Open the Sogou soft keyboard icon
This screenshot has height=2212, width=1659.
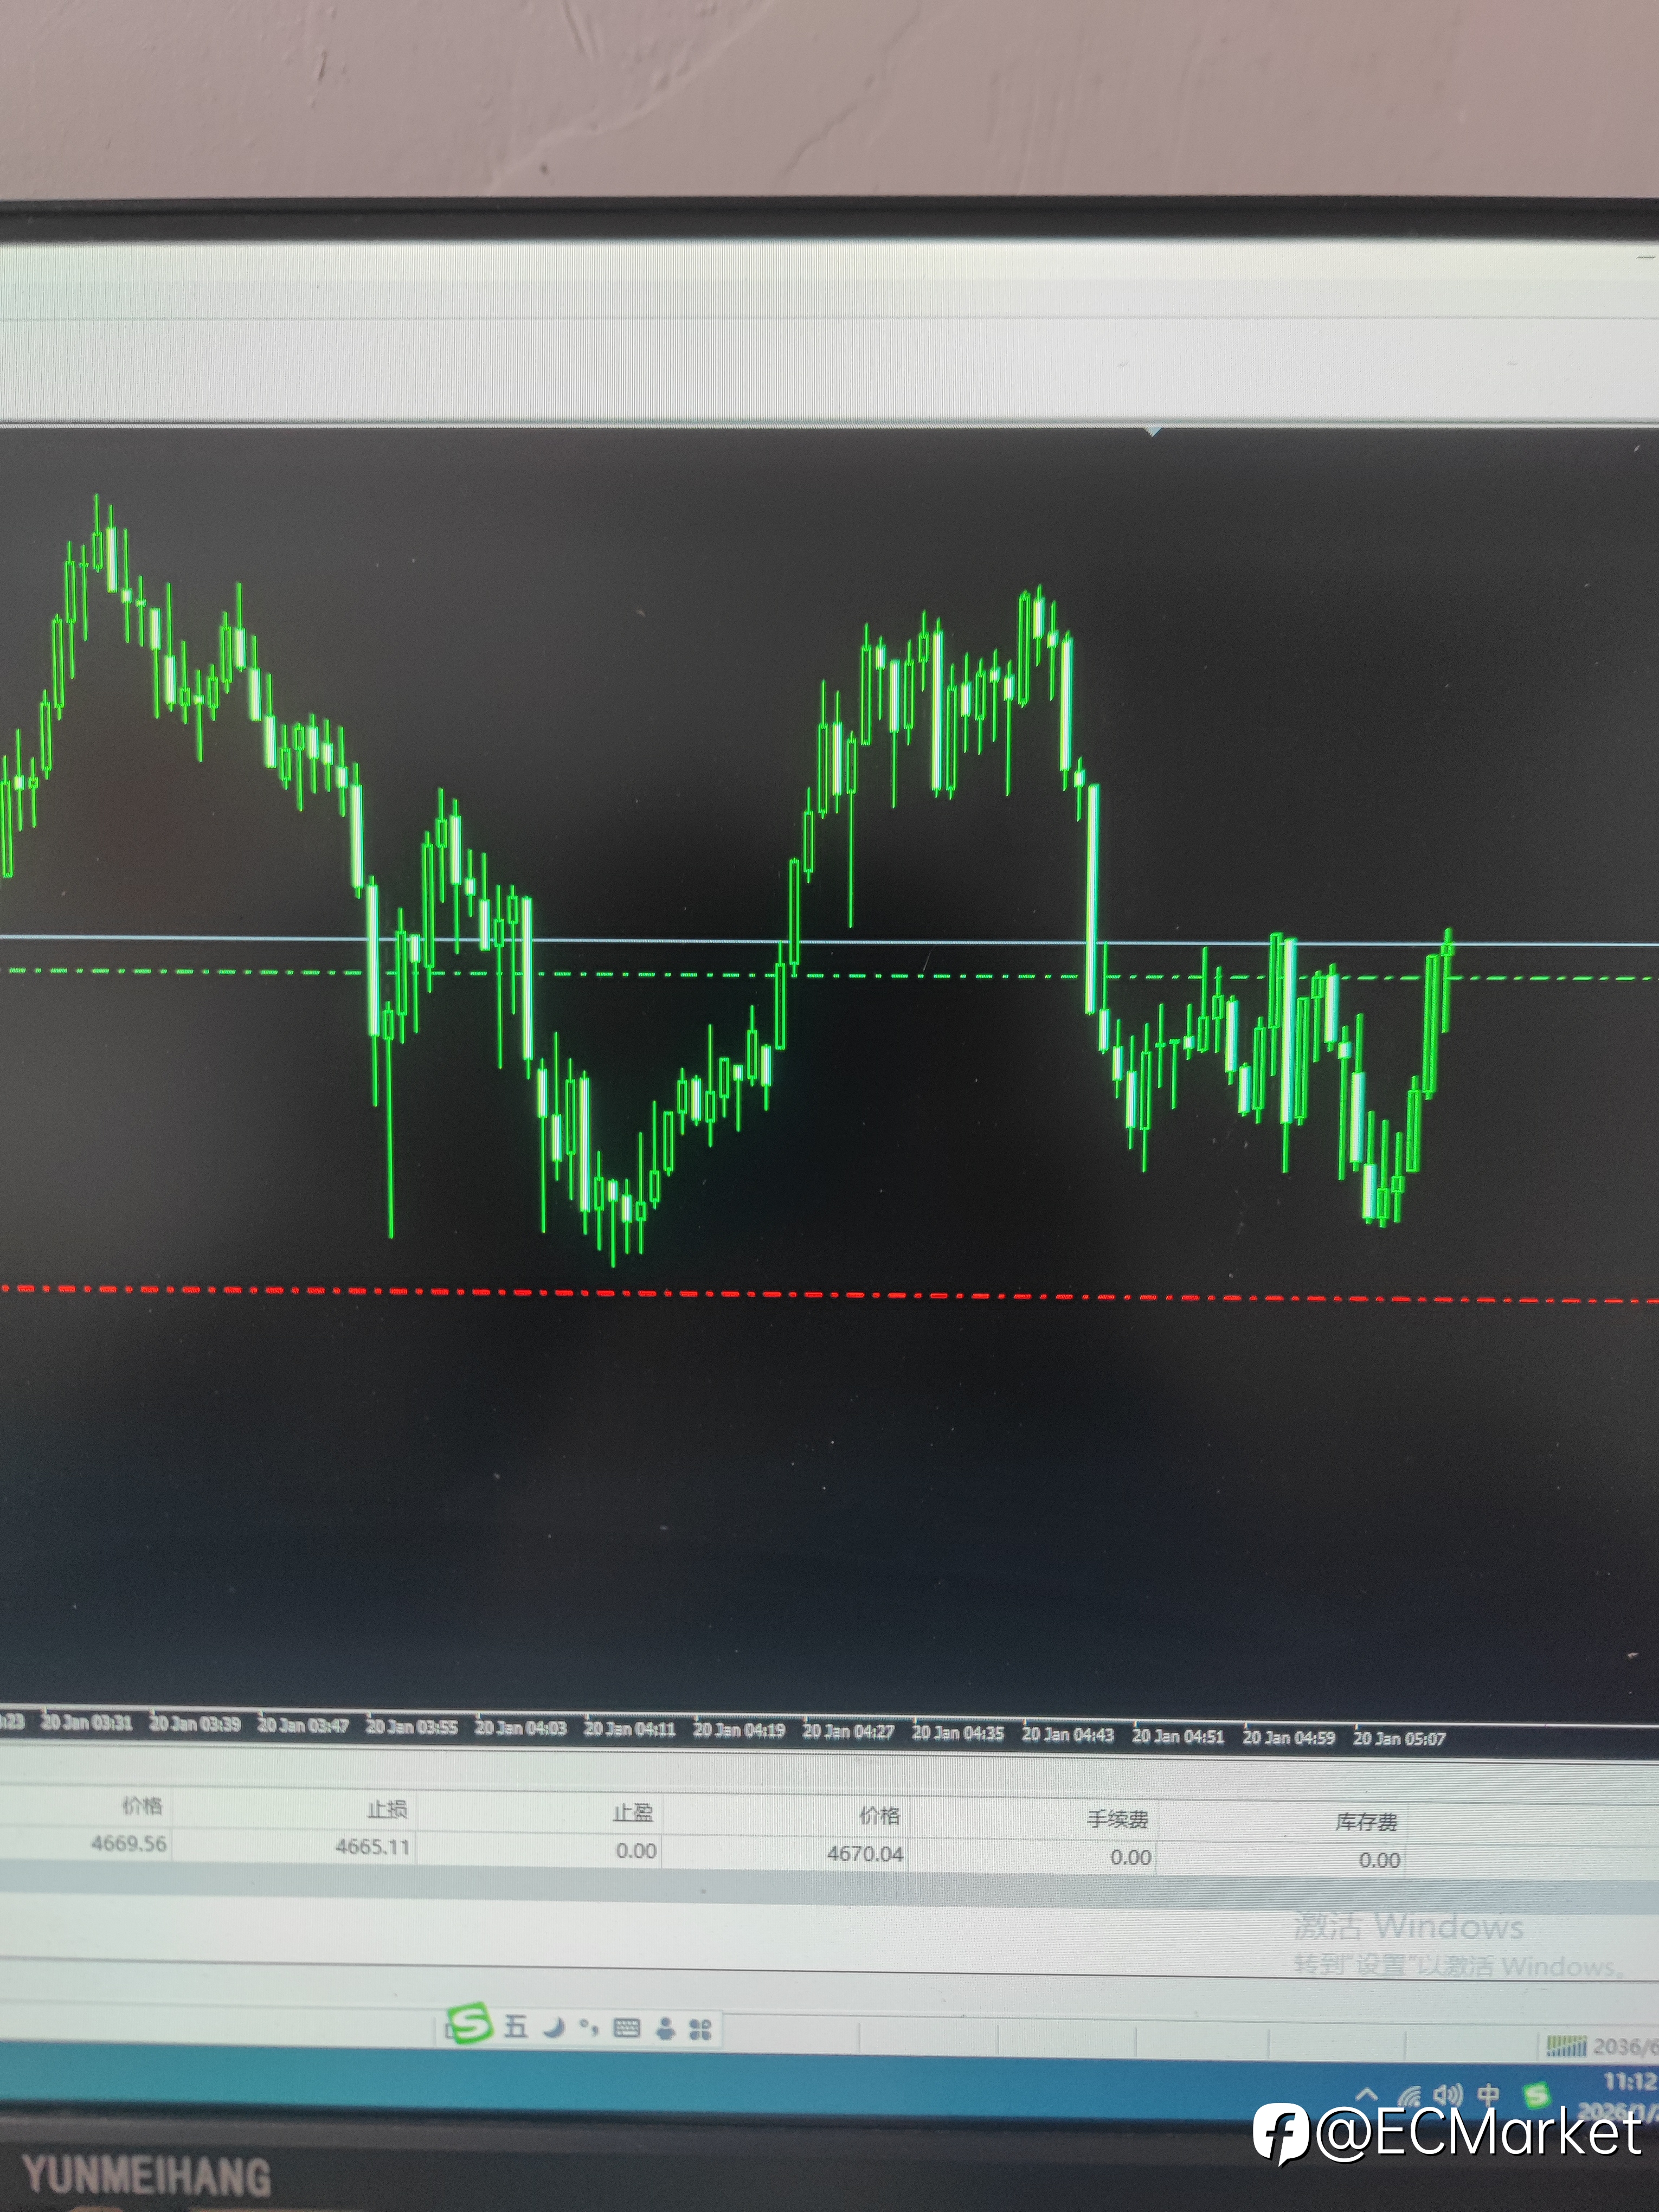tap(626, 2029)
